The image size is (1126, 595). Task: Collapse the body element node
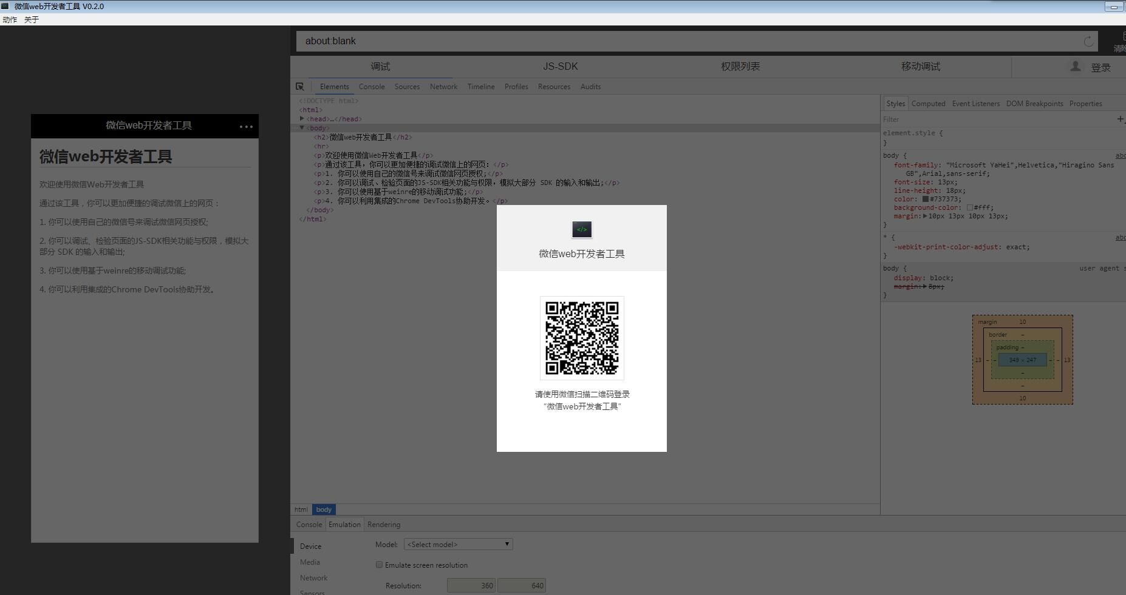[302, 128]
